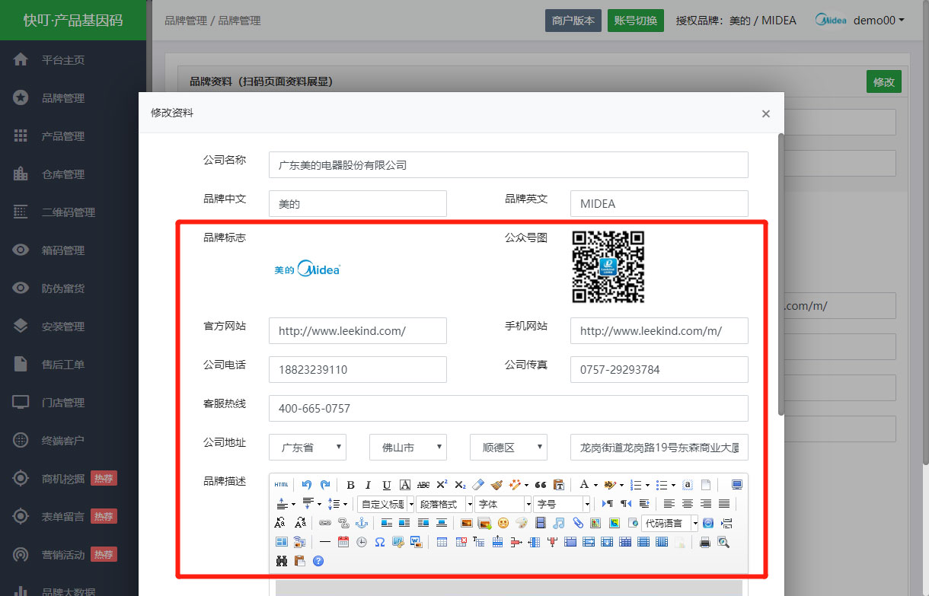Toggle bold formatting in the description editor
The image size is (929, 596).
[350, 485]
